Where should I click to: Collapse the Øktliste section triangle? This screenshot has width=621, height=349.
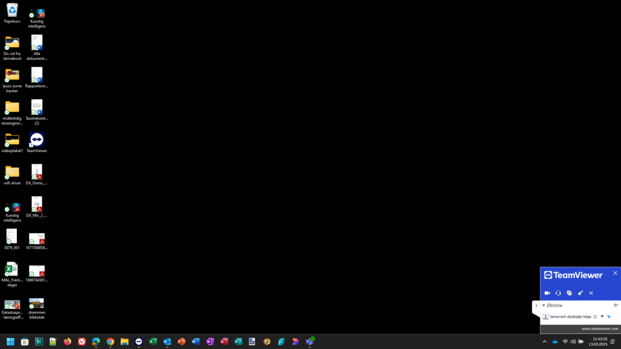pos(544,305)
